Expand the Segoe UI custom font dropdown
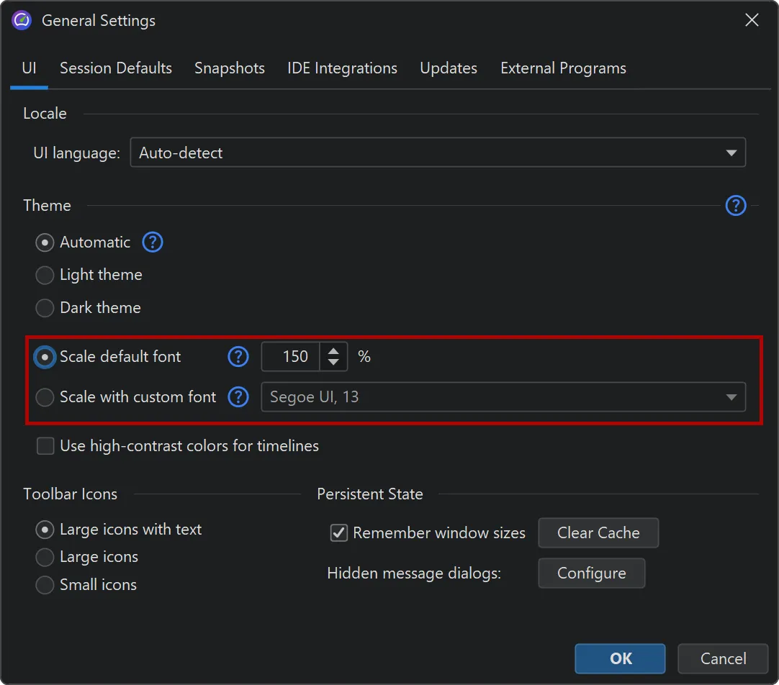This screenshot has height=685, width=779. (503, 397)
